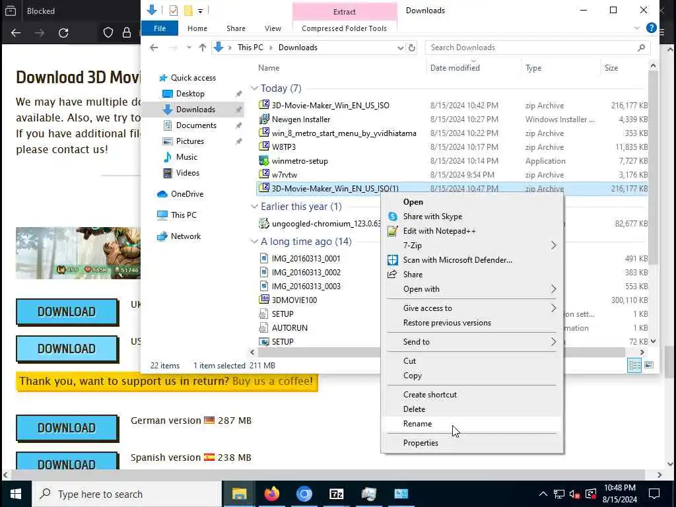676x507 pixels.
Task: Select Documents in the navigation pane
Action: pos(196,125)
